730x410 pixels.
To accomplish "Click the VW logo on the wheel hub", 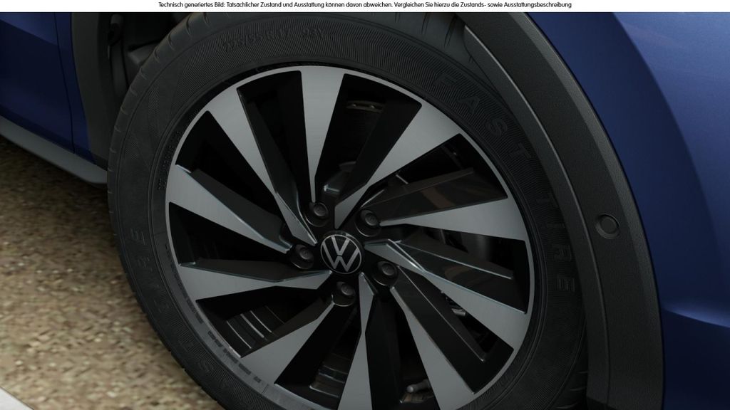I will tap(339, 251).
